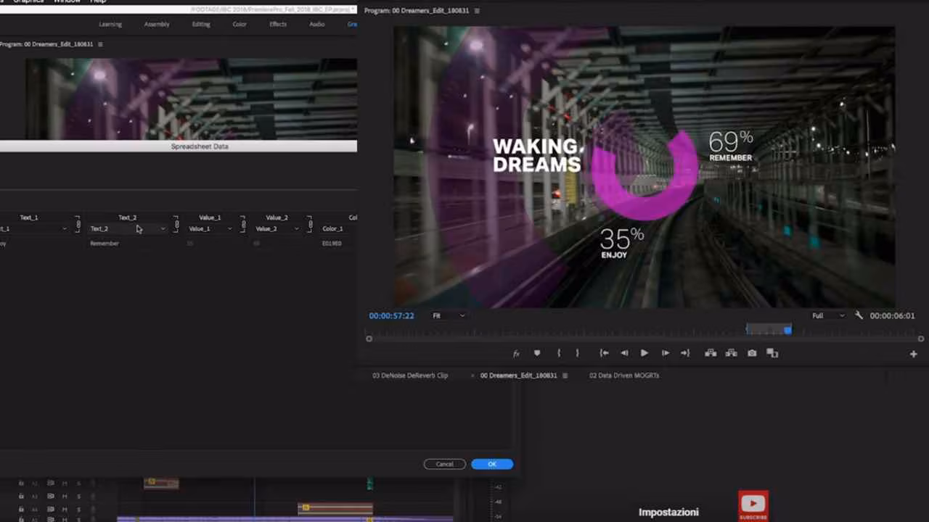
Task: Switch to the Assembly workspace
Action: pyautogui.click(x=157, y=24)
